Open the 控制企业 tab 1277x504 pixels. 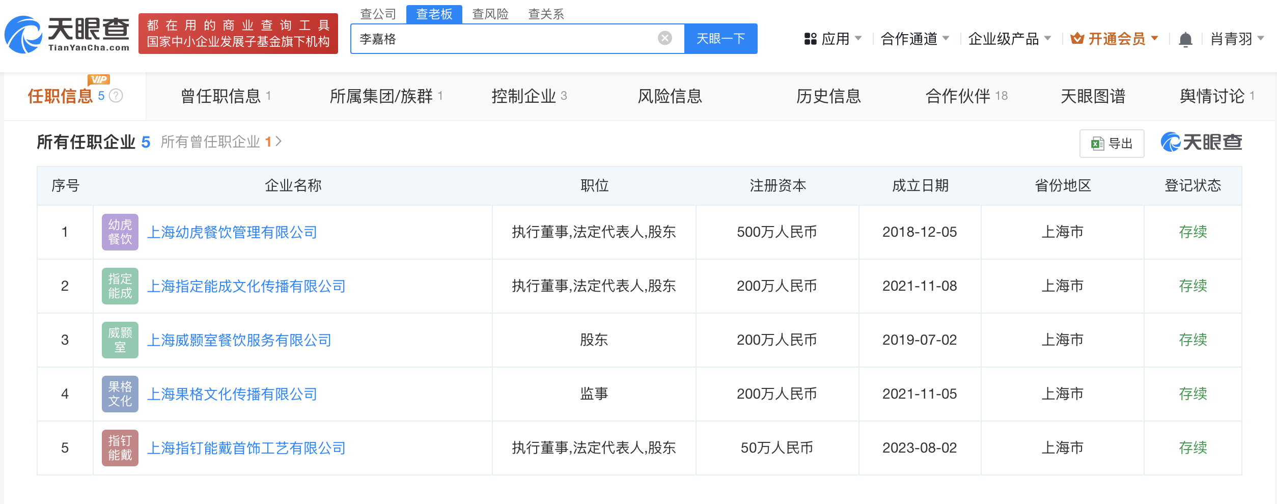coord(529,96)
